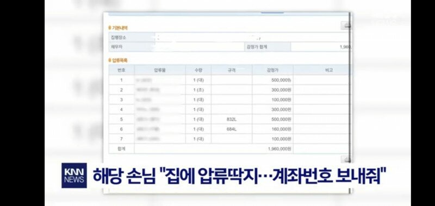The width and height of the screenshot is (435, 206).
Task: Click the 수량 column header
Action: pos(198,70)
